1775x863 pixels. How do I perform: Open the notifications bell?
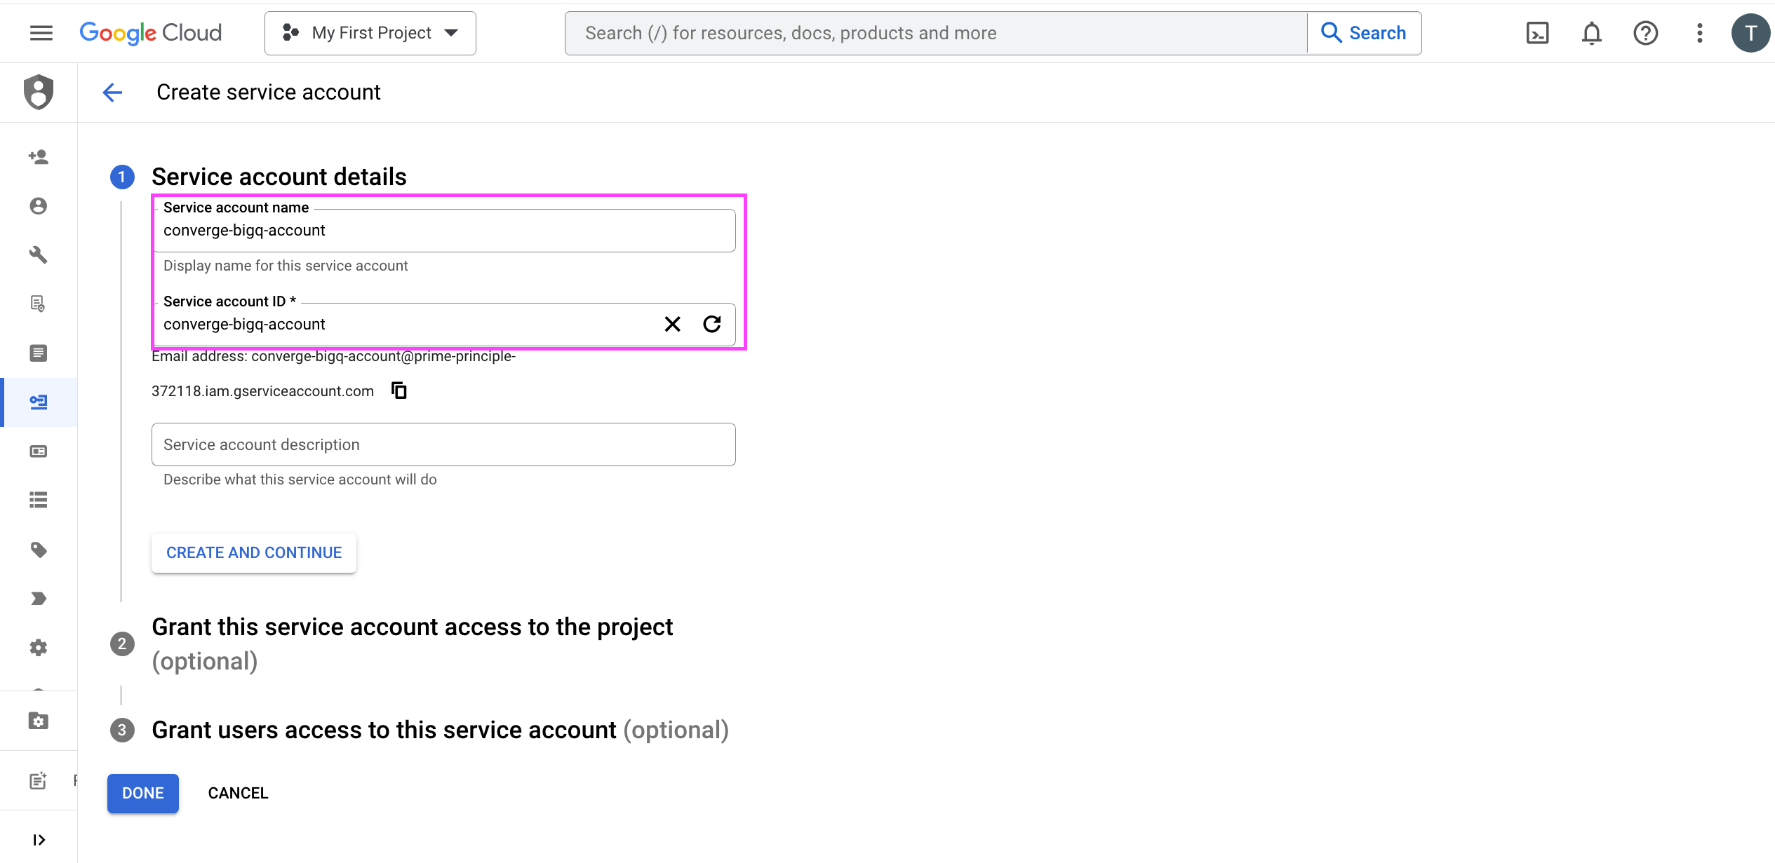[1591, 33]
